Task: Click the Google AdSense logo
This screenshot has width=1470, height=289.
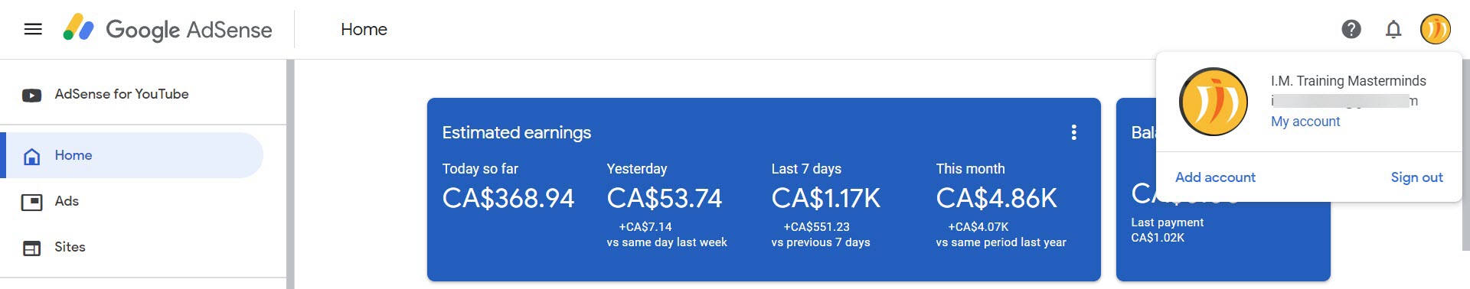Action: (168, 29)
